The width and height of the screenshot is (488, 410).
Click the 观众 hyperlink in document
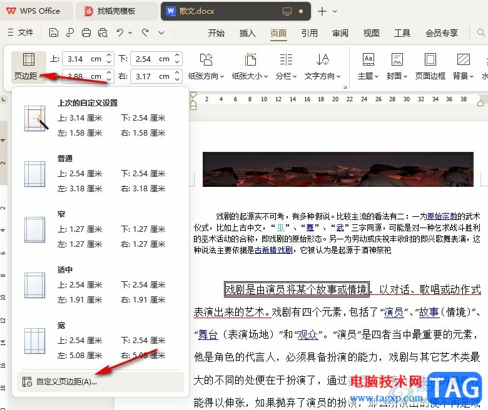tap(308, 335)
